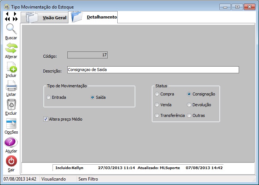This screenshot has height=185, width=259.
Task: Open the Ajudar help icon
Action: [x=11, y=142]
